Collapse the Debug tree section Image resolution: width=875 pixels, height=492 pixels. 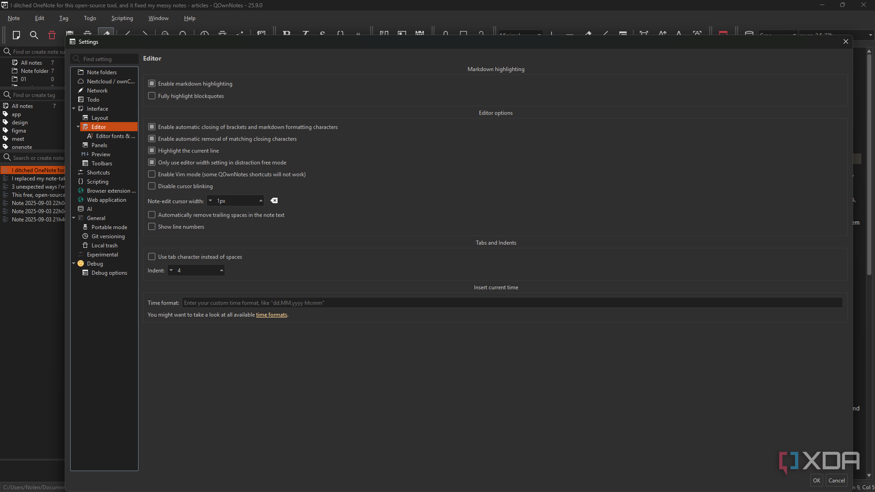click(74, 264)
